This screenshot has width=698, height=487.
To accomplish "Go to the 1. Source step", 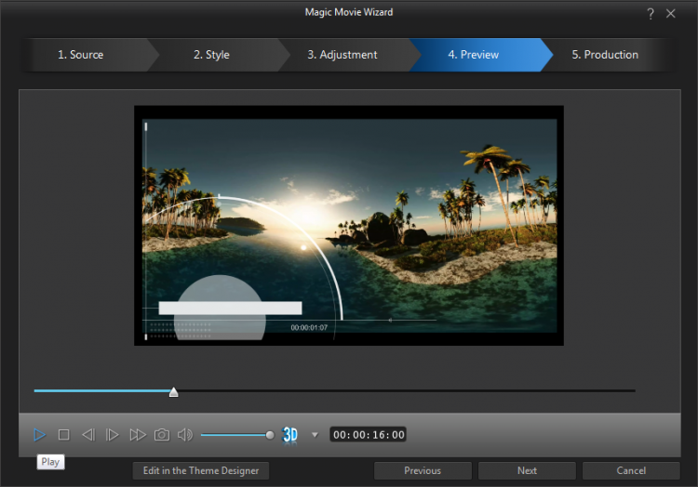I will (80, 55).
